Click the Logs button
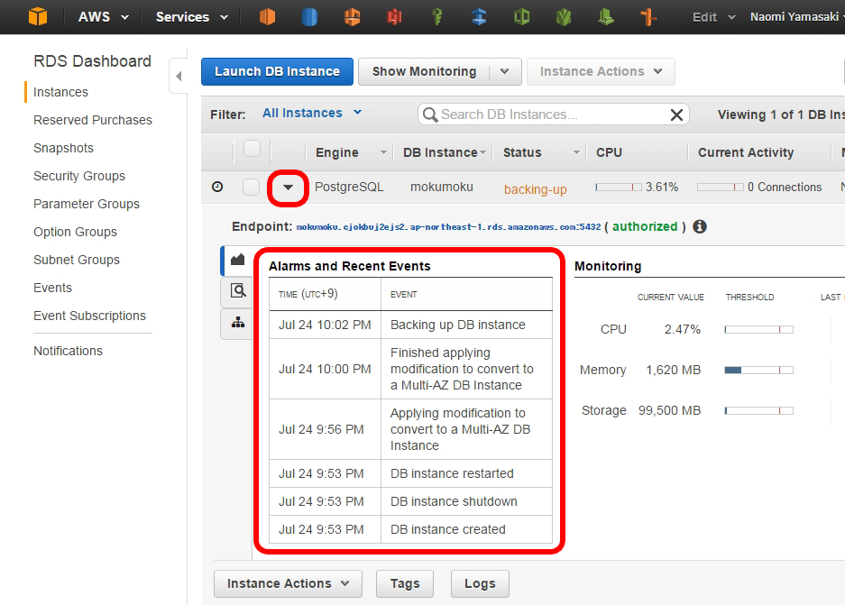This screenshot has height=605, width=845. [x=480, y=584]
